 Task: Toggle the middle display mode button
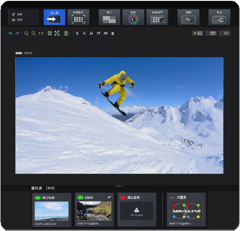coord(211,33)
